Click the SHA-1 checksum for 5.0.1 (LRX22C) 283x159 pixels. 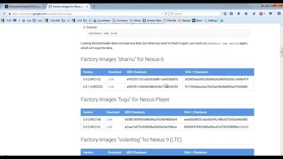(x=216, y=87)
